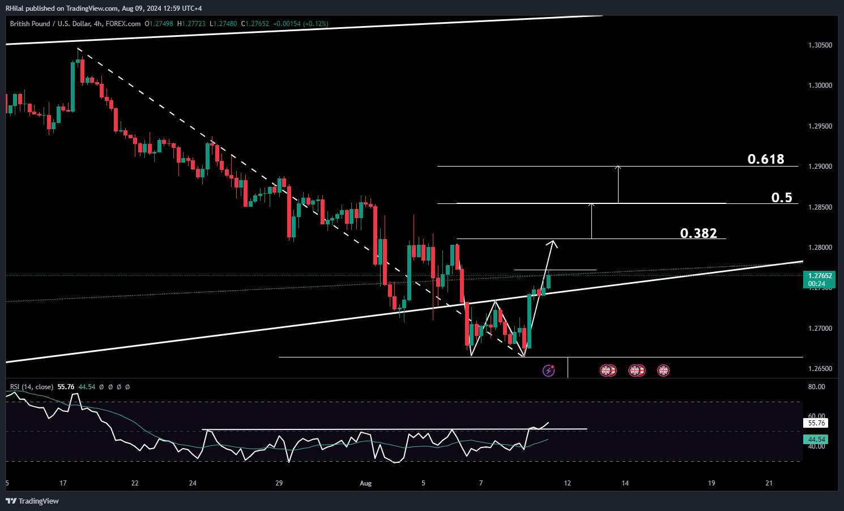Click the low value L1.27480
Image resolution: width=844 pixels, height=511 pixels.
(223, 24)
